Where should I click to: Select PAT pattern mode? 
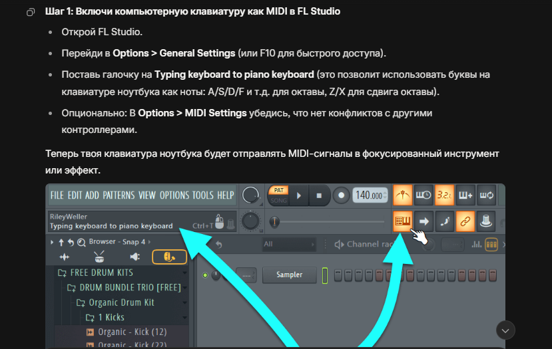[x=278, y=190]
